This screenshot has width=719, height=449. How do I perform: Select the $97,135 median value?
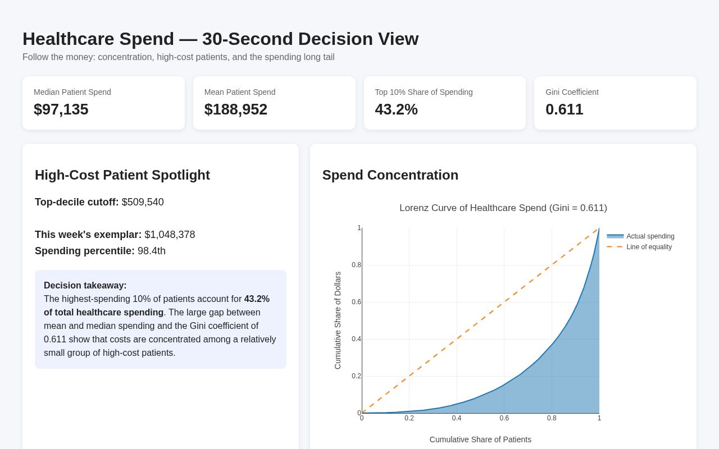coord(61,109)
